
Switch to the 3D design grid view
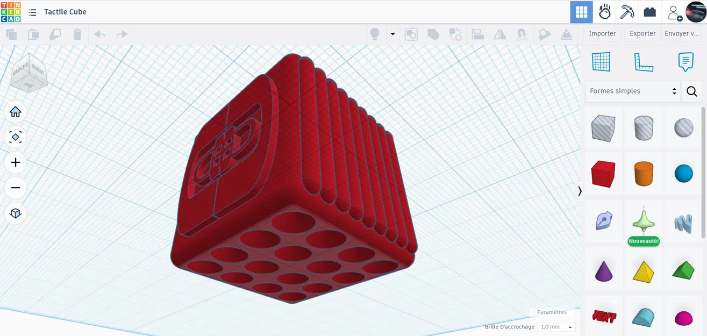(x=581, y=12)
